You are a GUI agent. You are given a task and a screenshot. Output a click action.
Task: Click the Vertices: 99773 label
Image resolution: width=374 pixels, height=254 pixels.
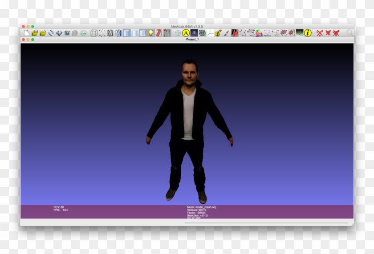pyautogui.click(x=196, y=210)
